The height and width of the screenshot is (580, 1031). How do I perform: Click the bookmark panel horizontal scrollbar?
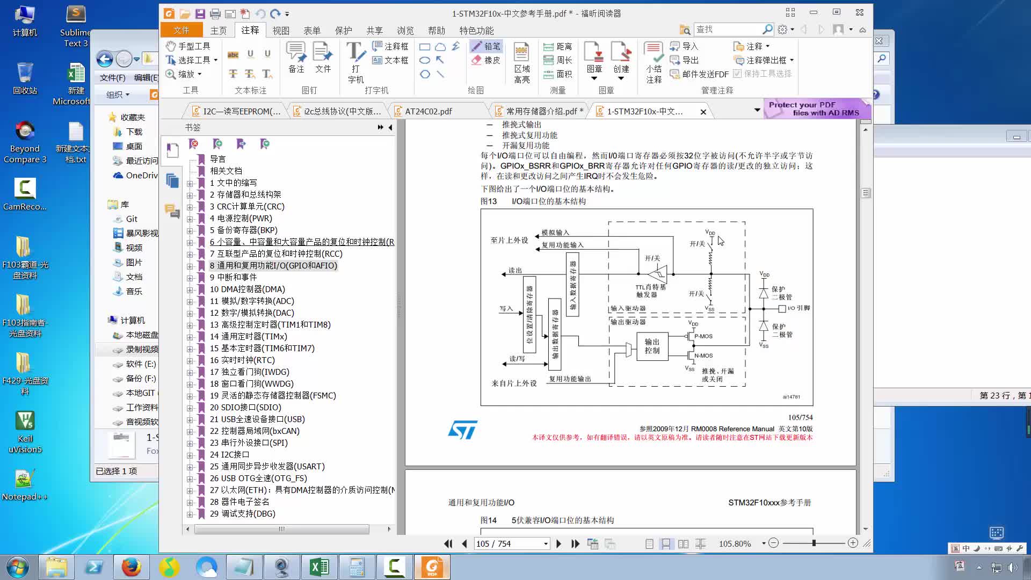(282, 529)
